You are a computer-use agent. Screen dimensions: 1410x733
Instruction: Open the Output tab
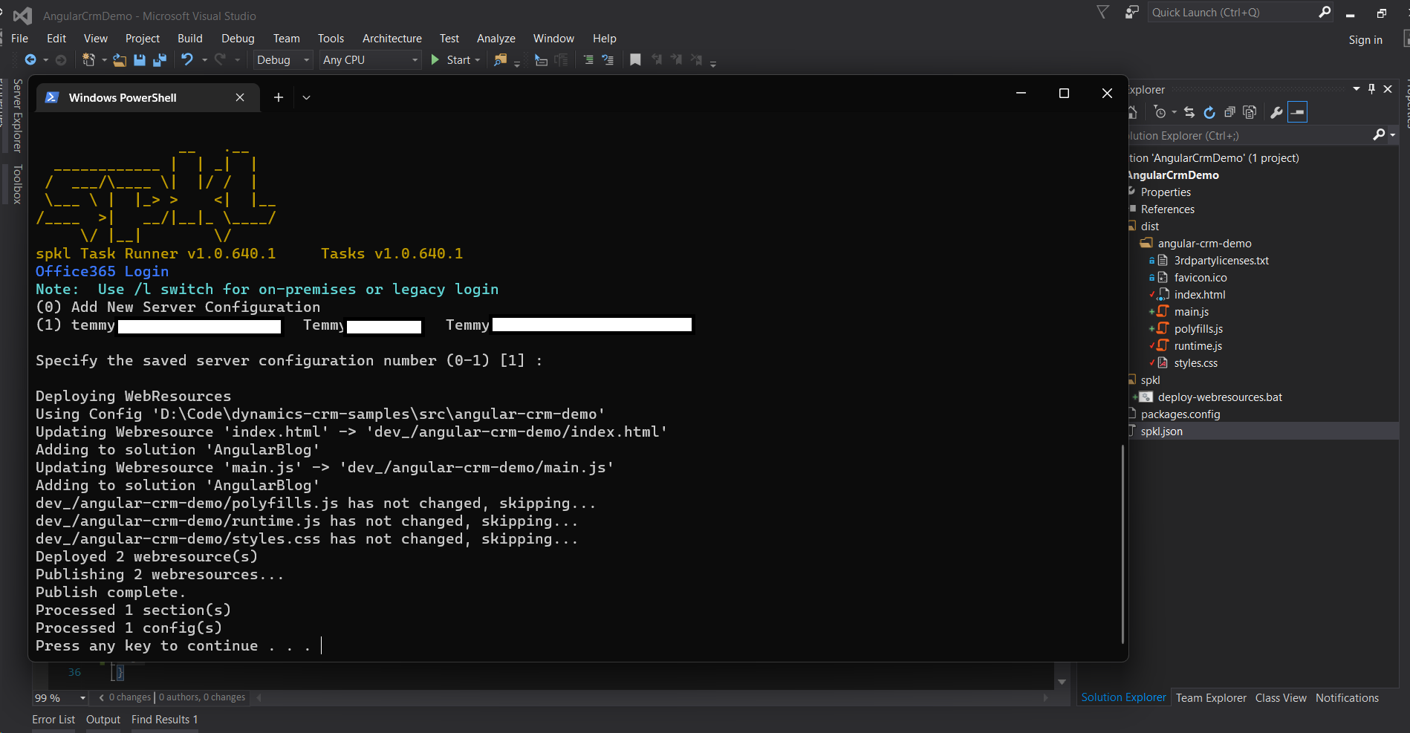coord(103,720)
